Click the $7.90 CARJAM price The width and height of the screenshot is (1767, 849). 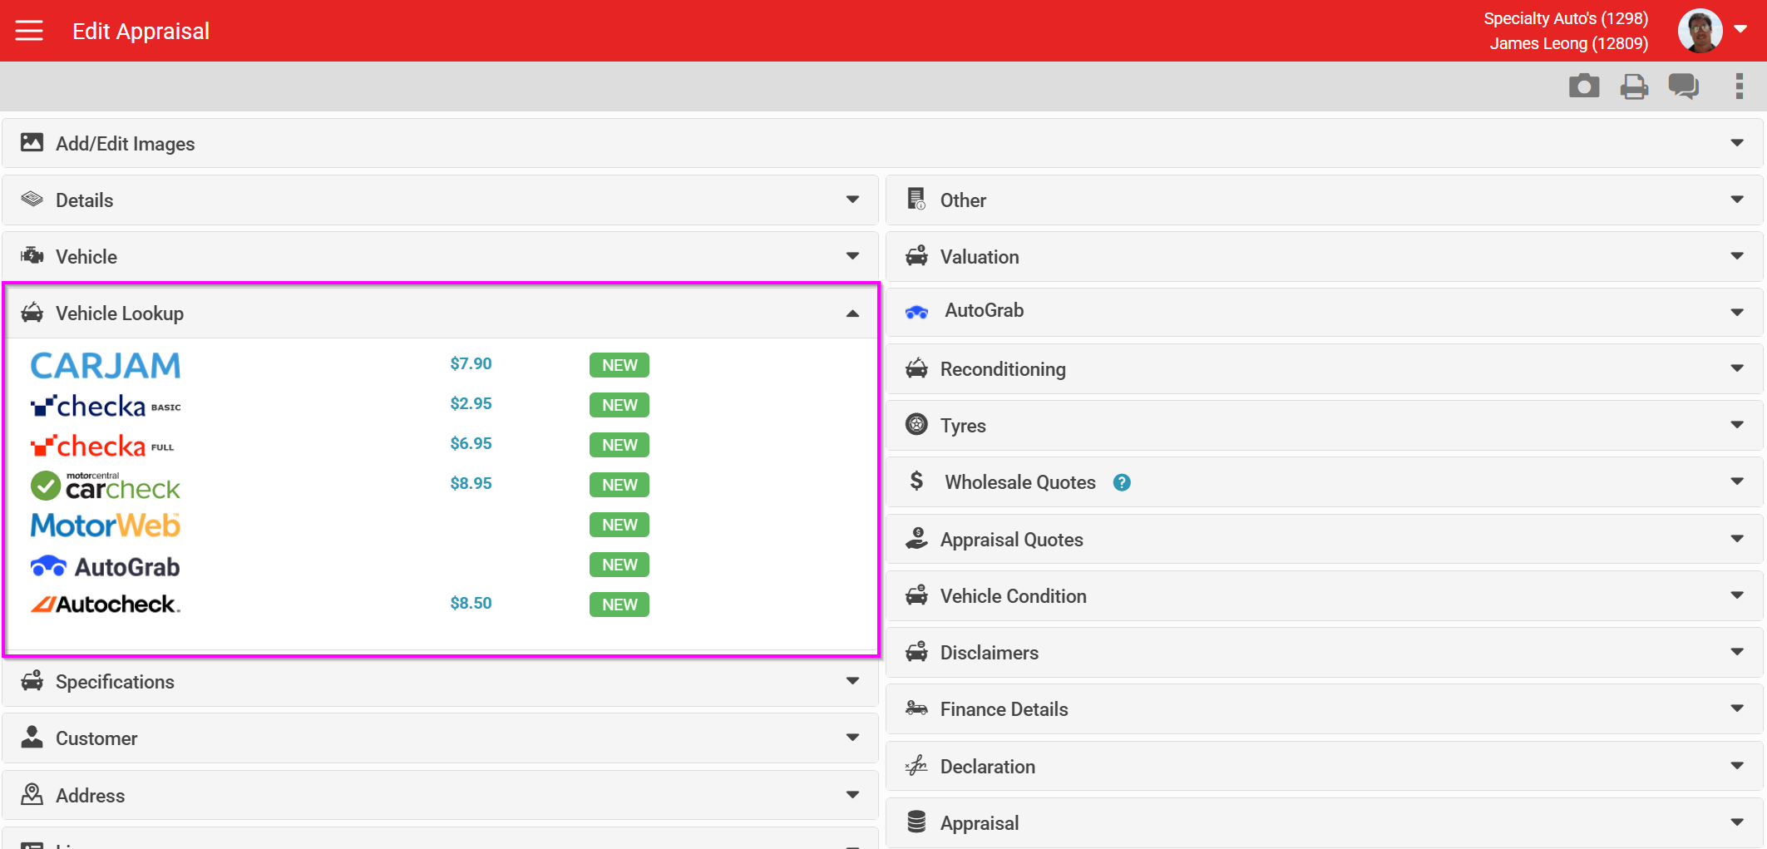(x=471, y=363)
